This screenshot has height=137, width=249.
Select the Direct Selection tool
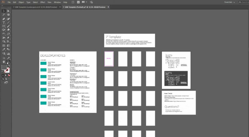[8, 11]
